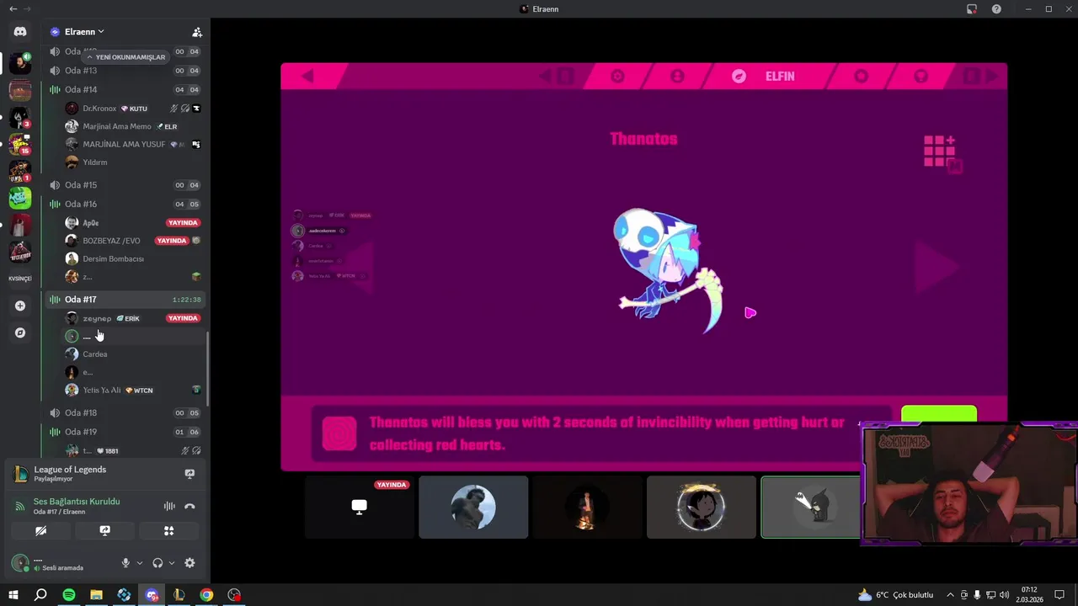Screen dimensions: 1078x606
Task: Click the ability icon beside Thanatos description
Action: tap(339, 433)
